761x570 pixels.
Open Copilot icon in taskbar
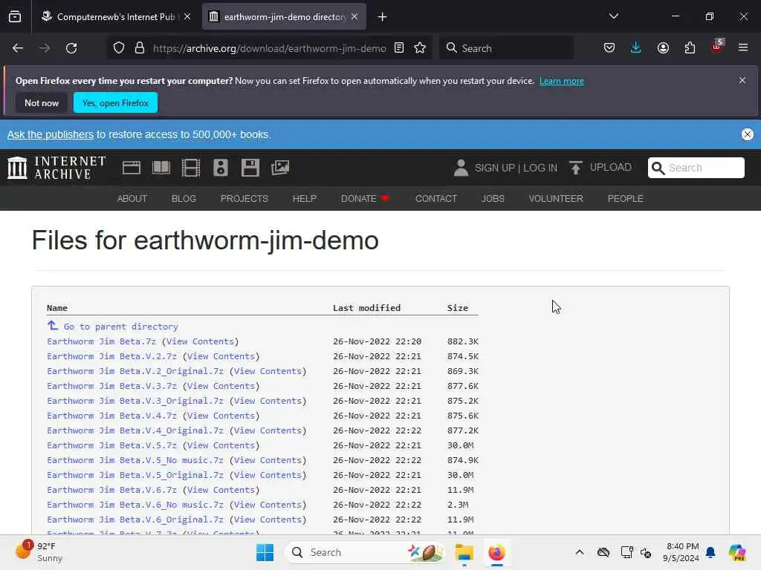737,552
